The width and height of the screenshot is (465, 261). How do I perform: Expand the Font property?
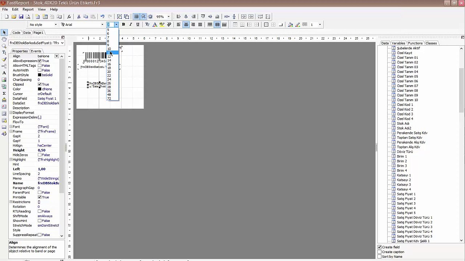click(11, 127)
